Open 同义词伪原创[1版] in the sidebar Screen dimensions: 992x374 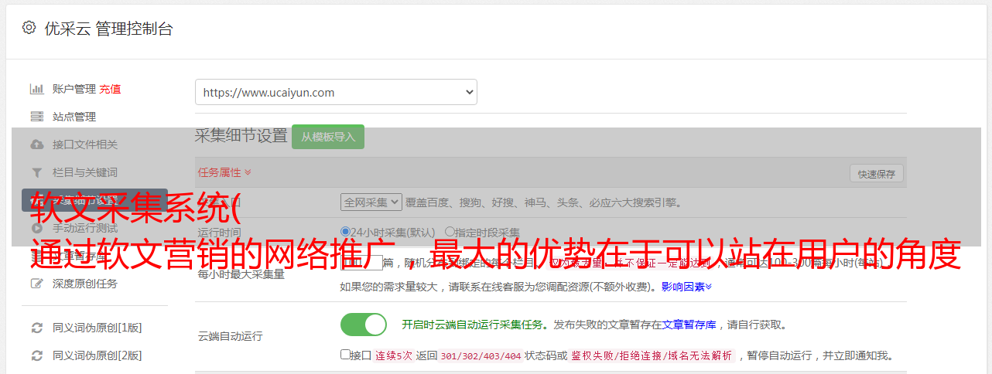pos(97,328)
